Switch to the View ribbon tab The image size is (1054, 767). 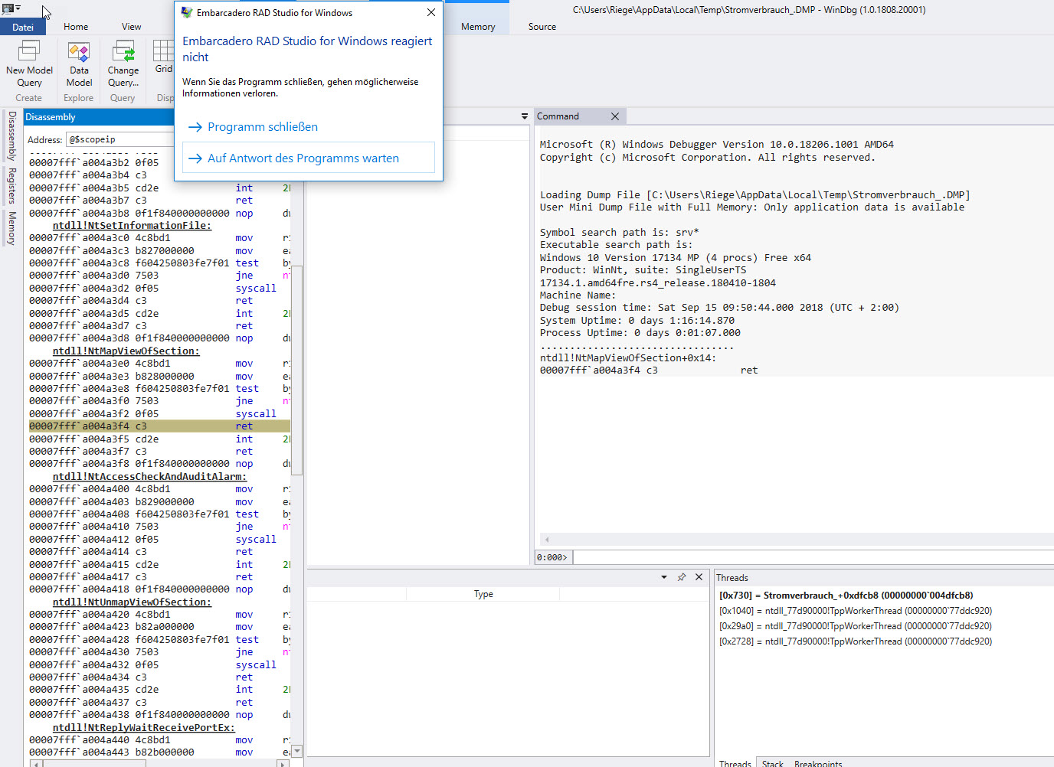pyautogui.click(x=131, y=27)
